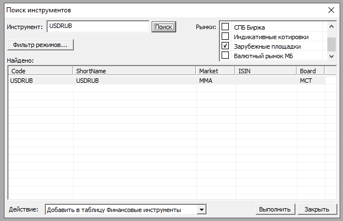
Task: Close the Поиск инструментов window
Action: (331, 10)
